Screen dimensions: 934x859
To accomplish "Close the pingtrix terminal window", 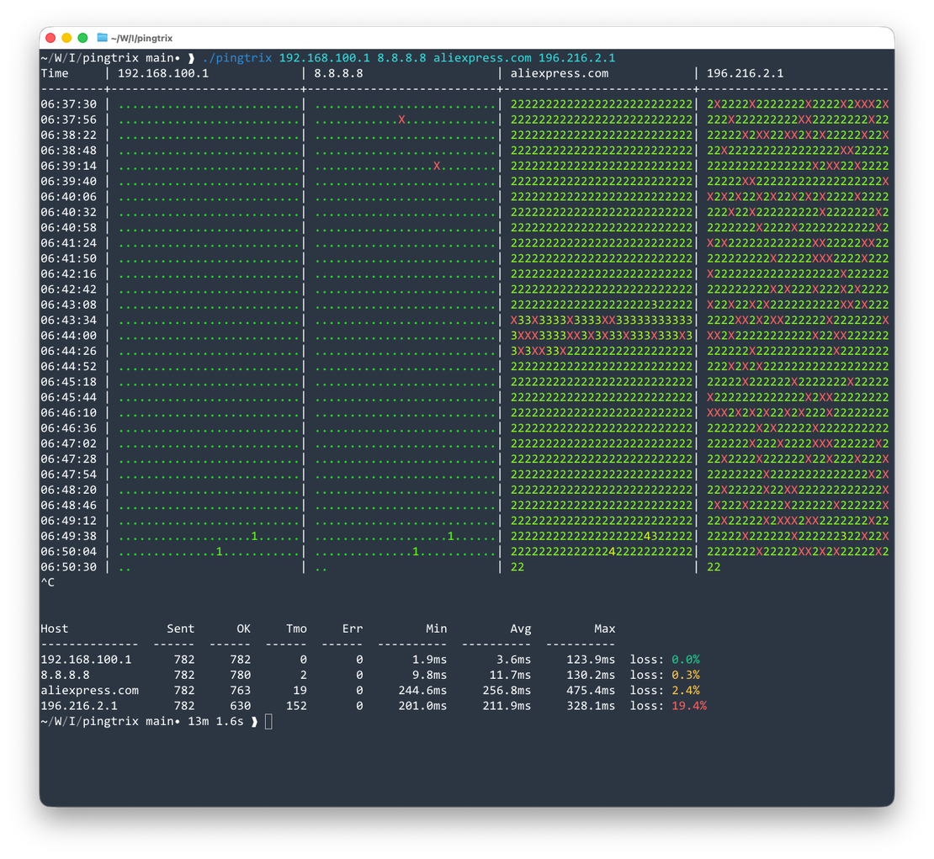I will 50,38.
